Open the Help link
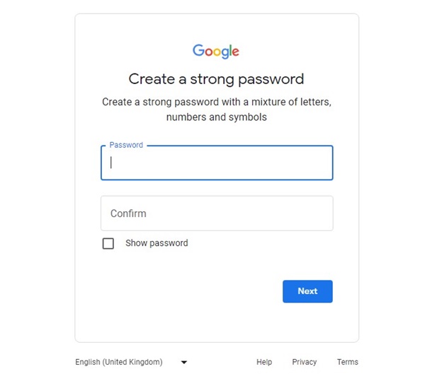The height and width of the screenshot is (376, 425). (264, 362)
